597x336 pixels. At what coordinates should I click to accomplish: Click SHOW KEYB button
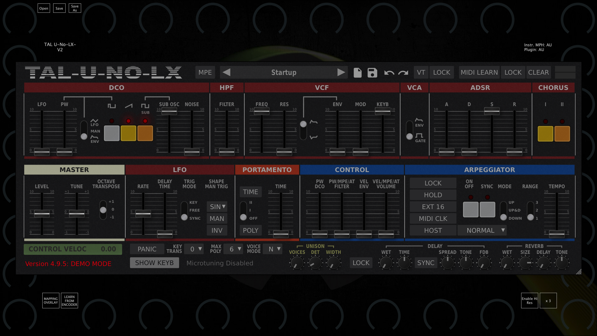point(154,263)
